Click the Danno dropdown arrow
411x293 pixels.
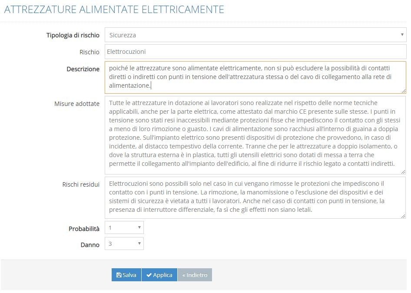tap(139, 243)
